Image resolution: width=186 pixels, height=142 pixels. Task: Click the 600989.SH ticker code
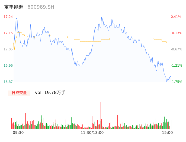[x=41, y=7]
